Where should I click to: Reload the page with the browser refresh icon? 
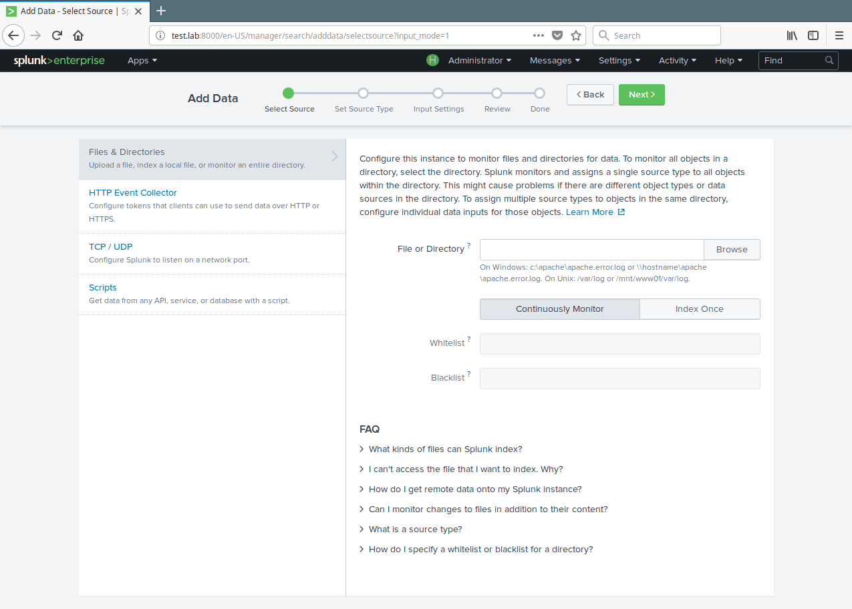(x=57, y=35)
